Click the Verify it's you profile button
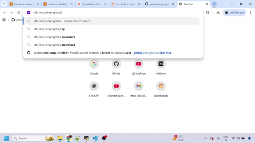The height and width of the screenshot is (143, 255). click(x=234, y=12)
